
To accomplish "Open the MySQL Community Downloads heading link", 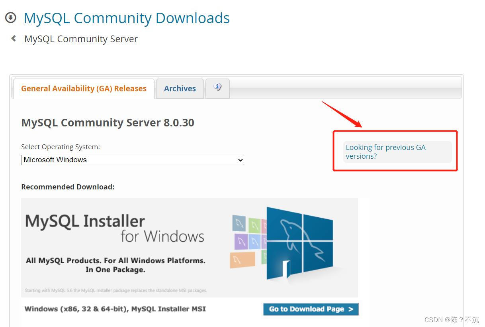I will click(127, 18).
